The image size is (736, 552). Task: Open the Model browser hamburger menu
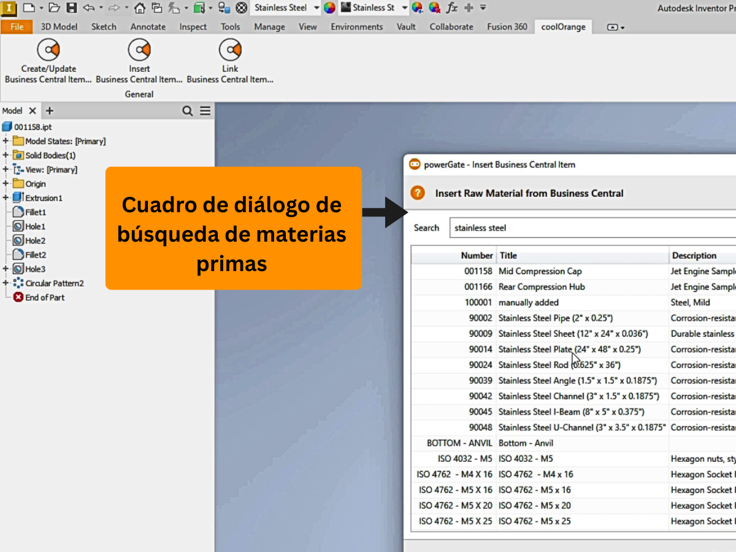tap(205, 111)
